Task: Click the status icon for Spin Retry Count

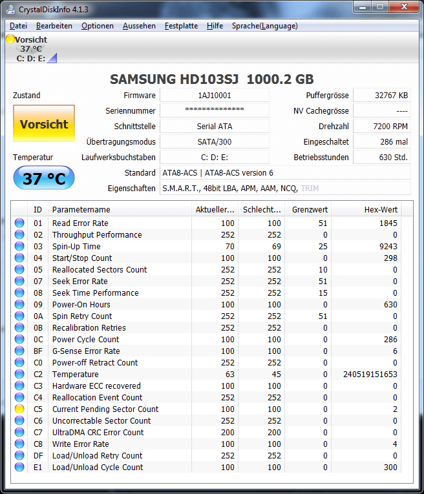Action: (x=19, y=316)
